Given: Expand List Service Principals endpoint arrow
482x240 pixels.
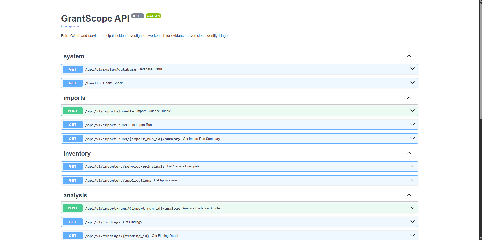Looking at the screenshot, I should pos(413,166).
